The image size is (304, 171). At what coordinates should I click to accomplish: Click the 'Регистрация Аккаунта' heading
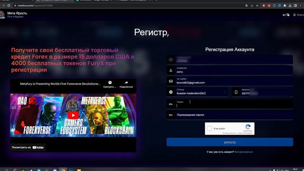tap(230, 49)
